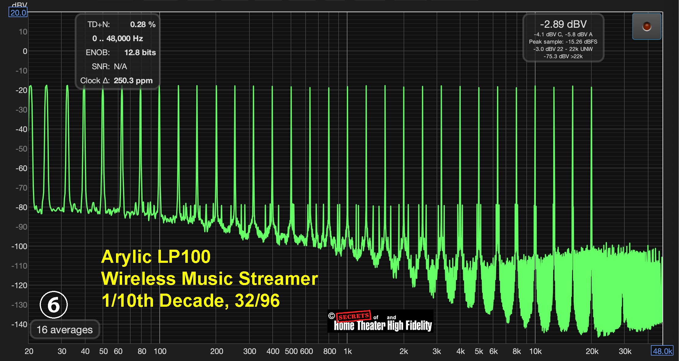The height and width of the screenshot is (361, 679).
Task: Toggle recording with the red dot button
Action: tap(646, 26)
